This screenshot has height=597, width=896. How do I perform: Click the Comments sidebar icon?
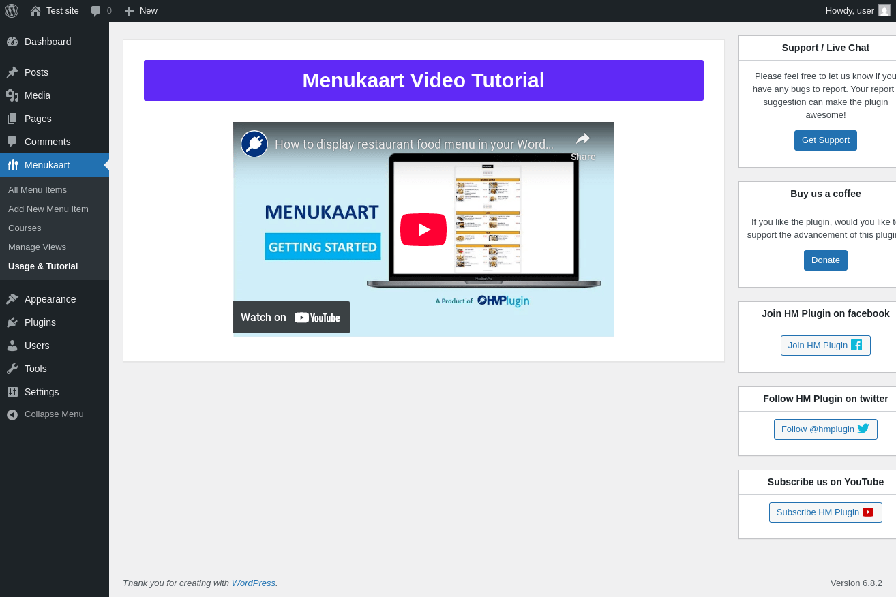pos(12,142)
